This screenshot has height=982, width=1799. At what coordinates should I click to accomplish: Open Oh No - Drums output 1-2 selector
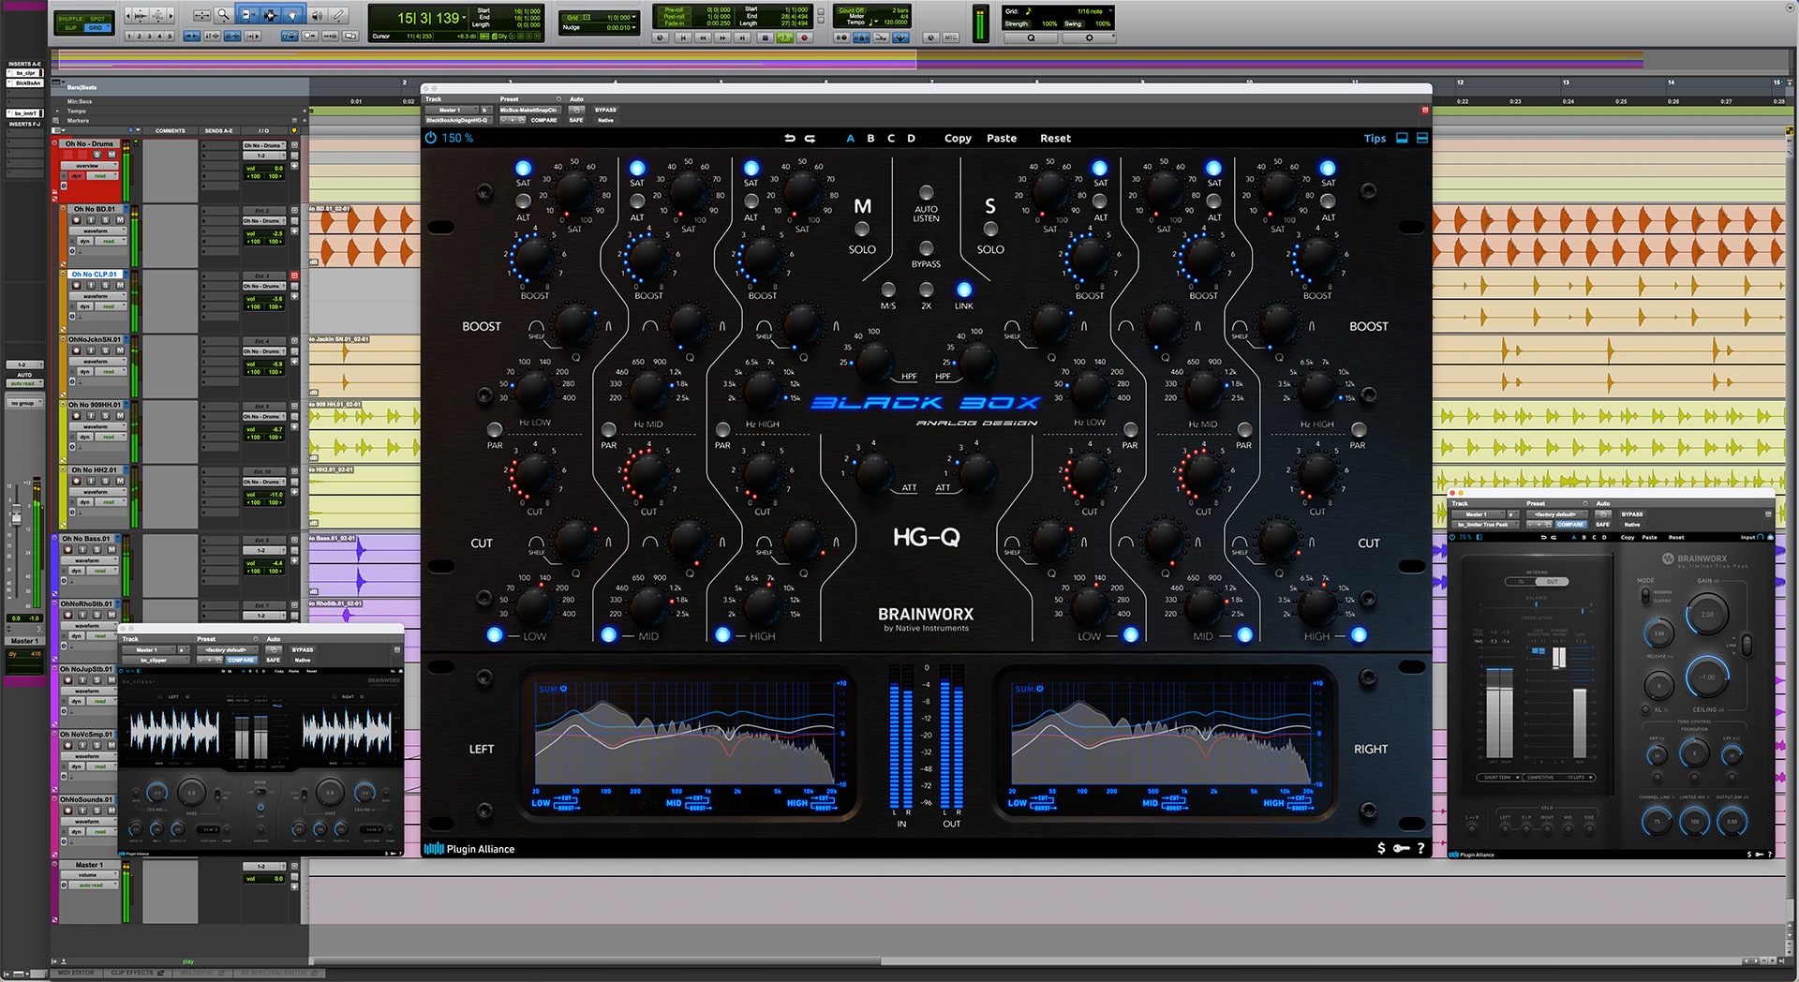pyautogui.click(x=264, y=156)
